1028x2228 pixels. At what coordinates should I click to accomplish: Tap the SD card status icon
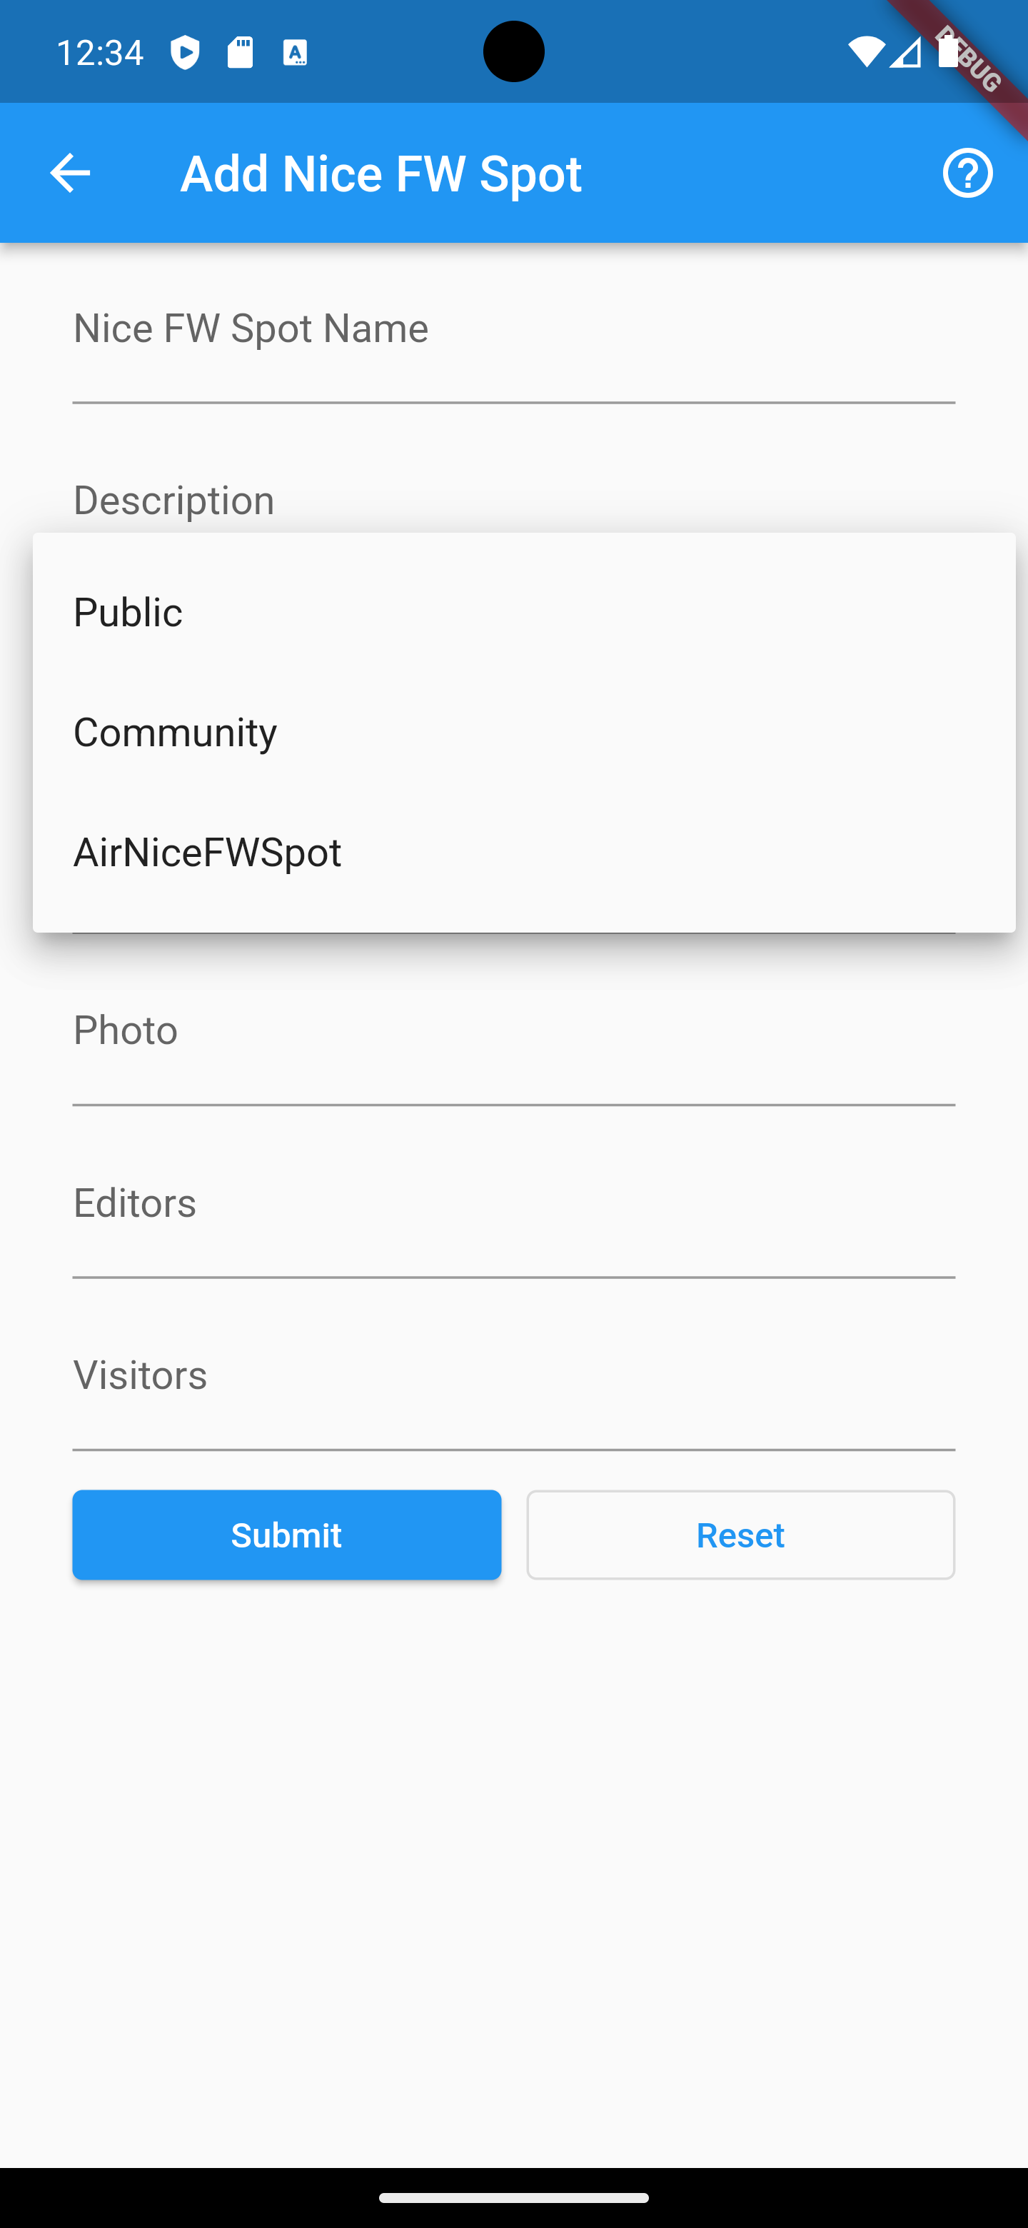[x=241, y=53]
